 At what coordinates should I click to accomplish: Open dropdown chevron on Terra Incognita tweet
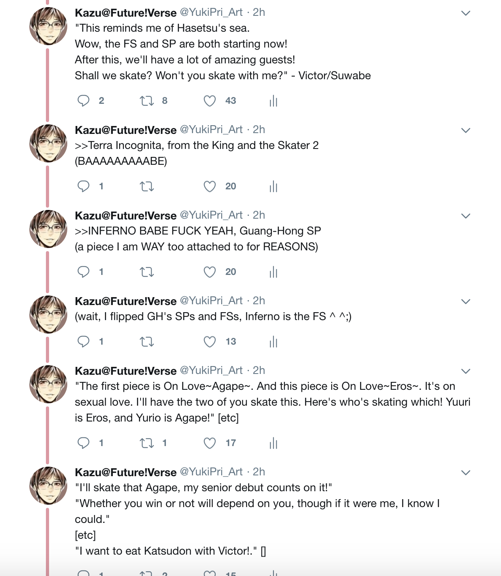pos(466,130)
